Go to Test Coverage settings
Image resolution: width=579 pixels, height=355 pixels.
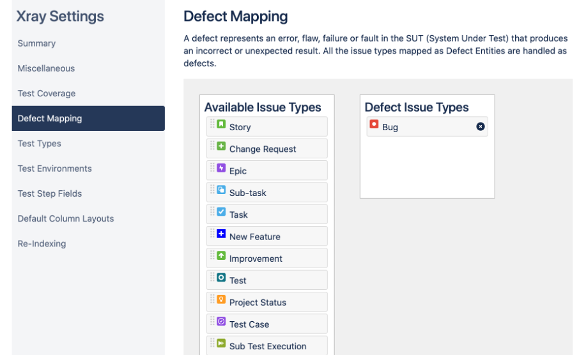[x=47, y=93]
